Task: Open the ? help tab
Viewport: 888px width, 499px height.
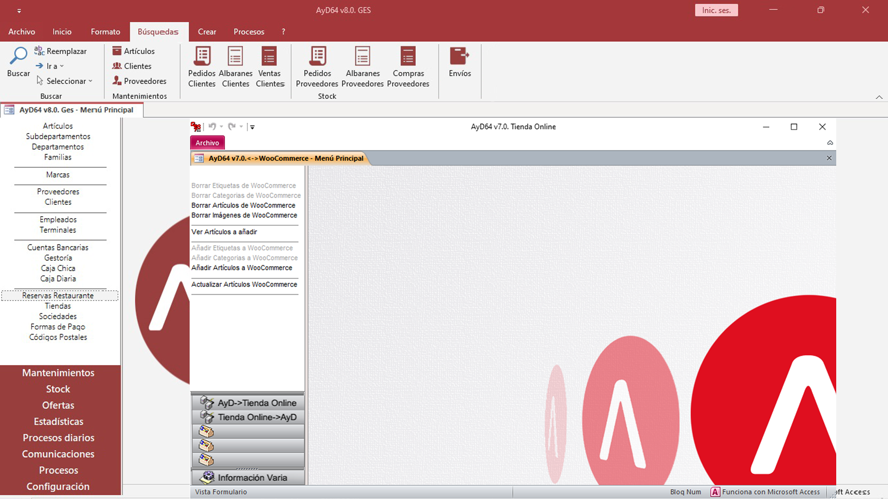Action: point(284,31)
